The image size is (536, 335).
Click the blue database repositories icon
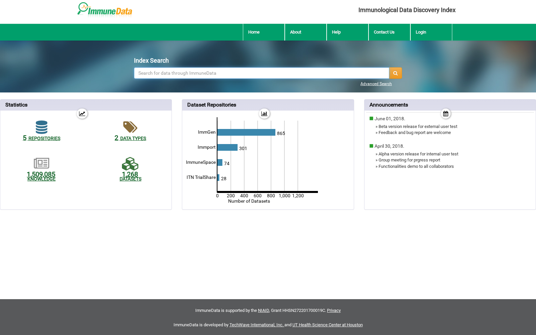coord(42,127)
